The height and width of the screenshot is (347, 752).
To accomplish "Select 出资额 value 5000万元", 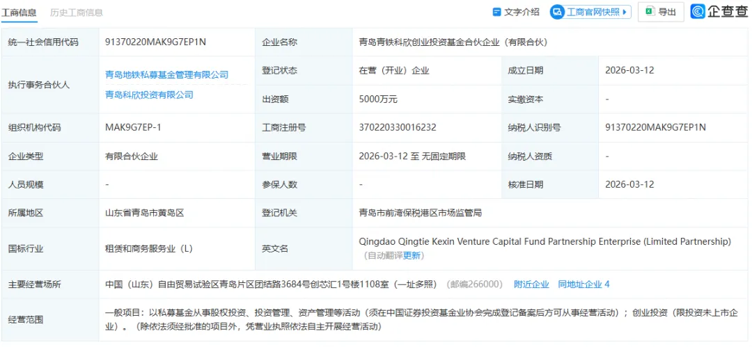I will pyautogui.click(x=378, y=99).
